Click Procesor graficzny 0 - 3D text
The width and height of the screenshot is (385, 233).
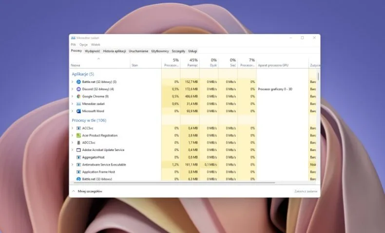point(275,89)
